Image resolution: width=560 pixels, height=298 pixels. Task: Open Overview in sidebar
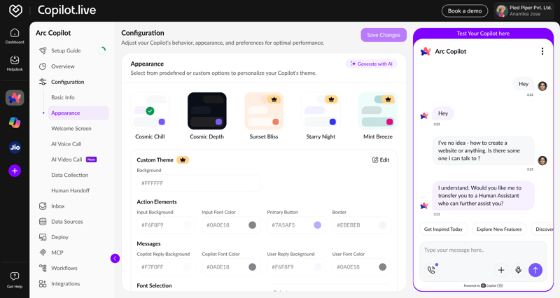coord(63,66)
